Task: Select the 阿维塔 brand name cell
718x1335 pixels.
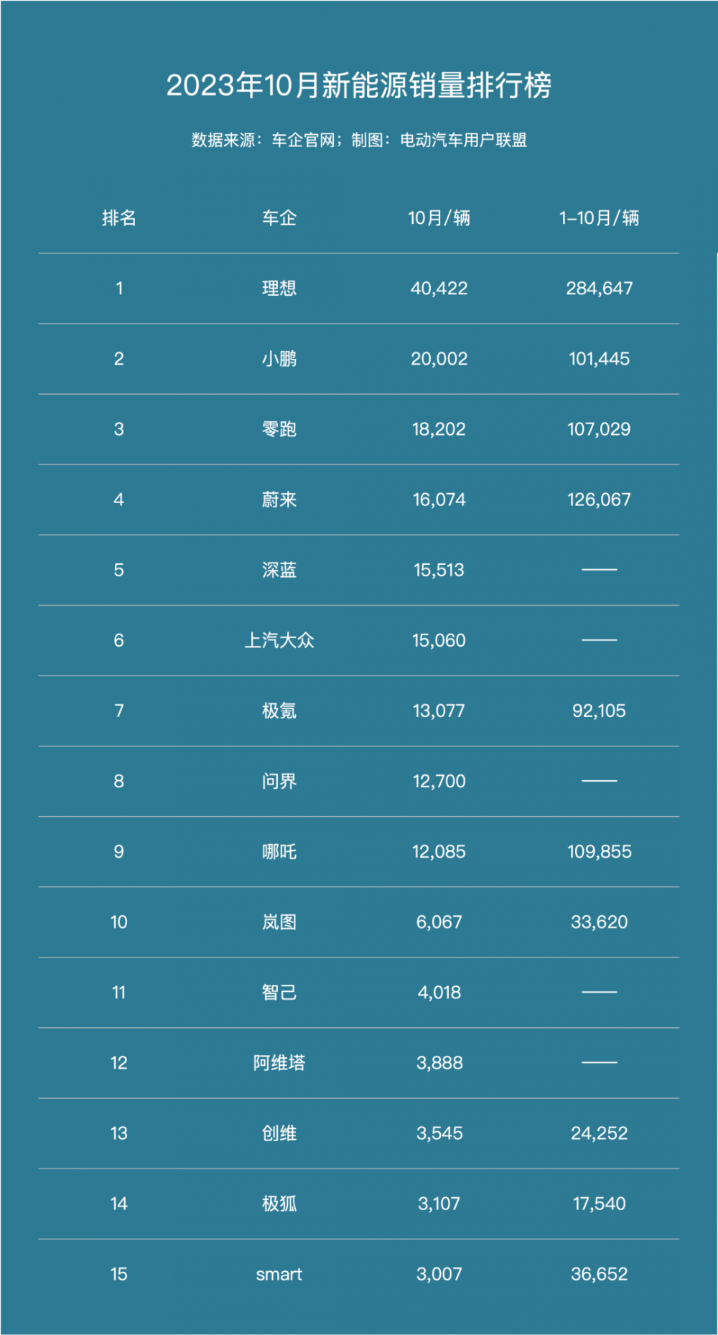Action: pos(279,1062)
